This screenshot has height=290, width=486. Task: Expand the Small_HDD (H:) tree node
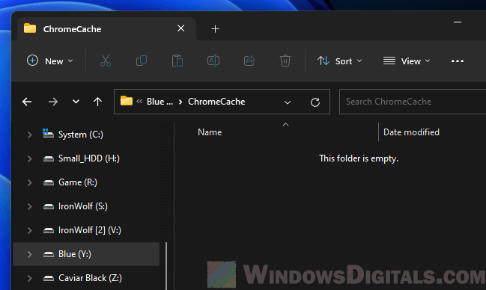tap(29, 158)
